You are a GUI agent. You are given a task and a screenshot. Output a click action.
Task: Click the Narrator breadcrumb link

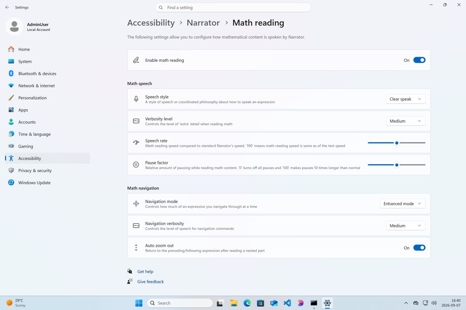pyautogui.click(x=203, y=23)
